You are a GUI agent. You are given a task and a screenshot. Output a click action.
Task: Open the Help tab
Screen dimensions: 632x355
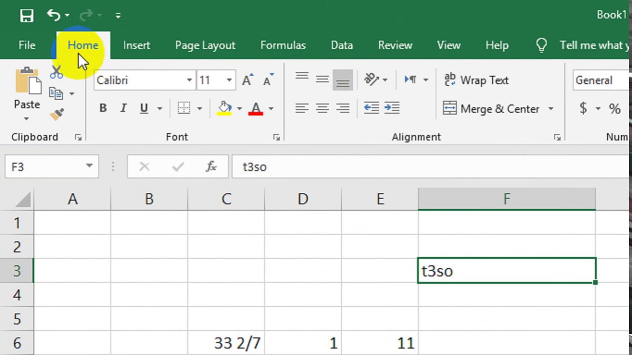click(x=497, y=45)
